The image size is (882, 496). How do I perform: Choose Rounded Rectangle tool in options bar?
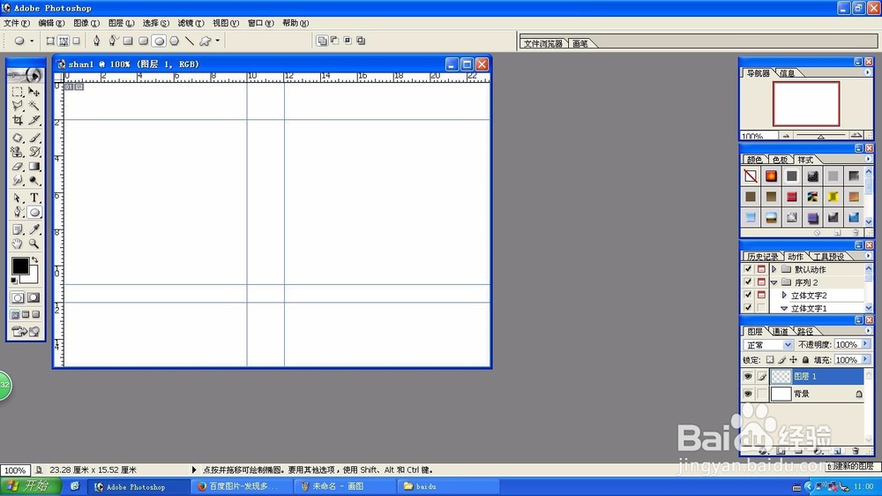[x=144, y=41]
